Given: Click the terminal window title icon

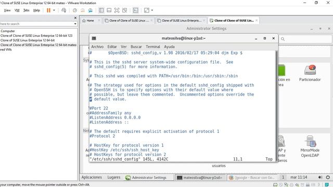Looking at the screenshot, I should coord(94,38).
